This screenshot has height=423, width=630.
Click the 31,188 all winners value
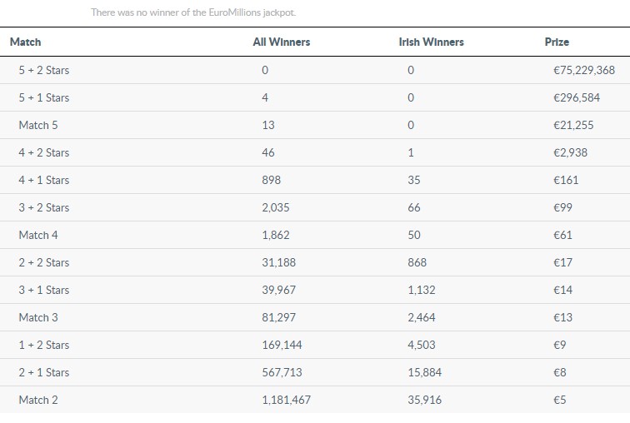click(278, 263)
